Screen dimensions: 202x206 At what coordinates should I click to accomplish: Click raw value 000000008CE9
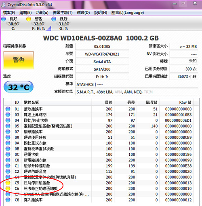click(178, 137)
